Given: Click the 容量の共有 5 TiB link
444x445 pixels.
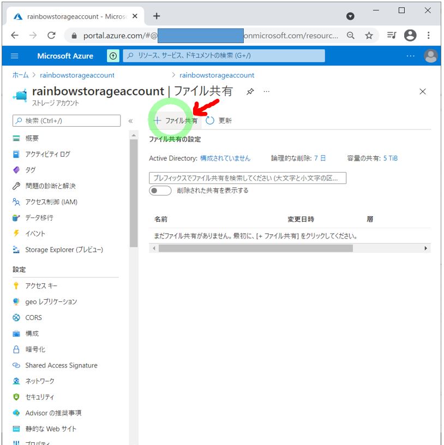Looking at the screenshot, I should (390, 158).
